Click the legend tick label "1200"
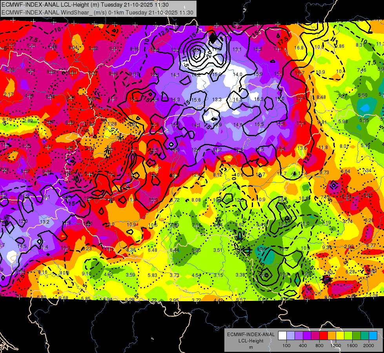This screenshot has width=384, height=353. [336, 346]
